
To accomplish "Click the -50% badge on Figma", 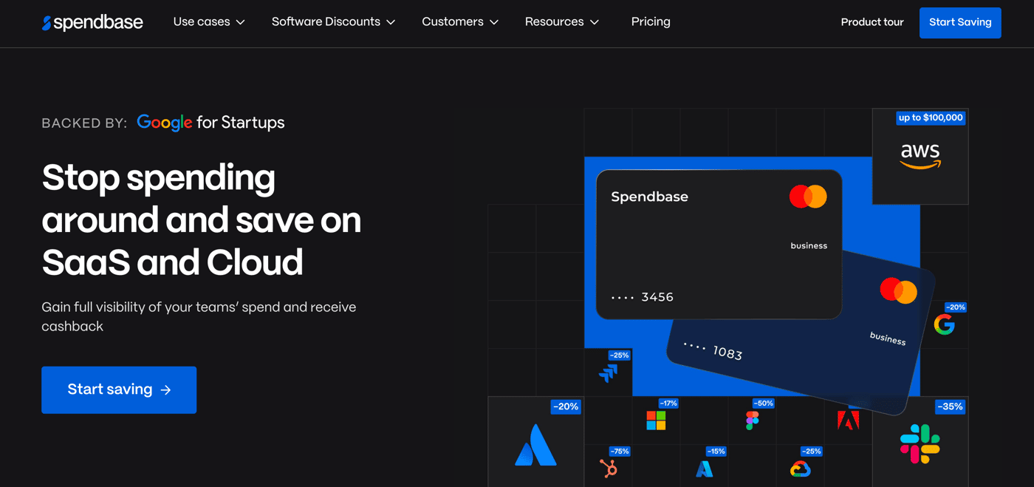I will pos(763,403).
